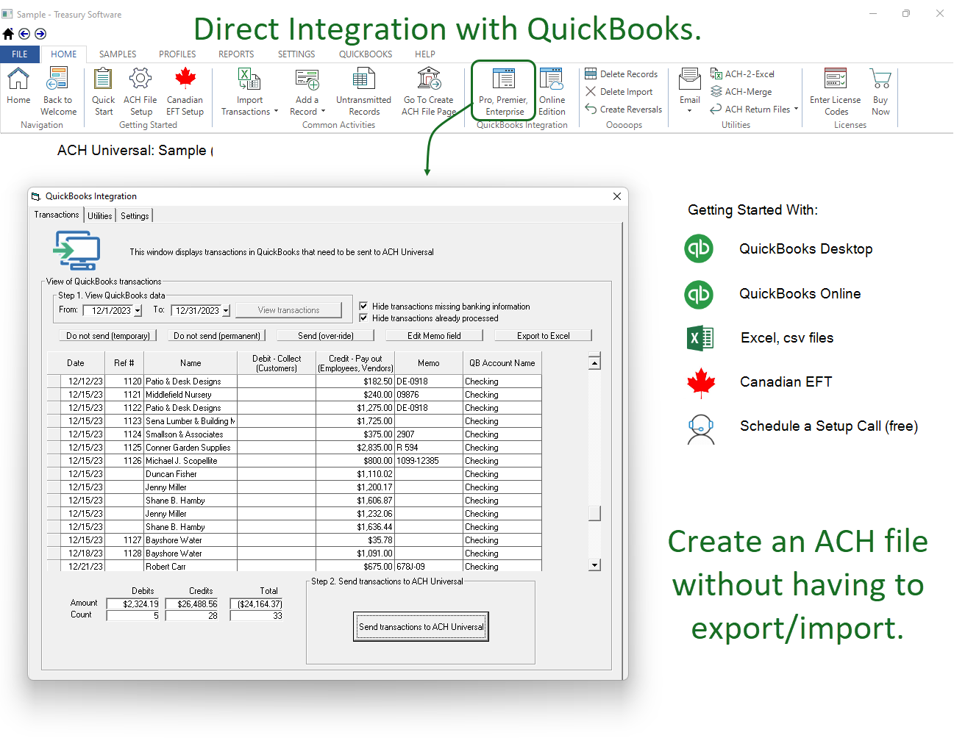Click the transactions list scrollbar thumb
954x738 pixels.
point(595,513)
